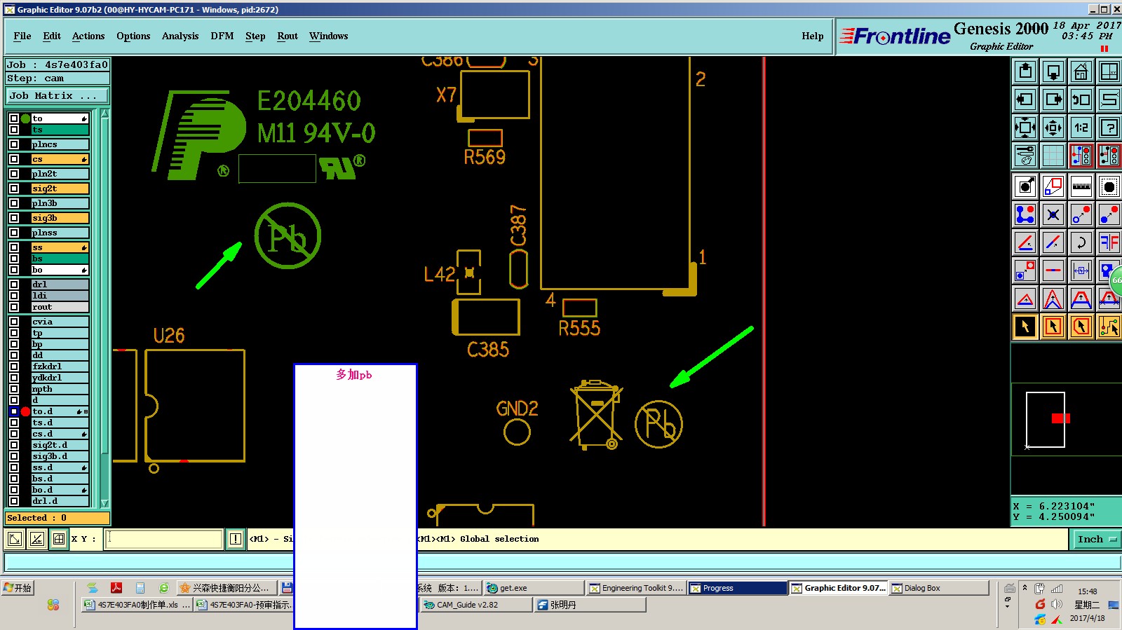Select the net selection tool
Image resolution: width=1122 pixels, height=630 pixels.
tap(1109, 327)
